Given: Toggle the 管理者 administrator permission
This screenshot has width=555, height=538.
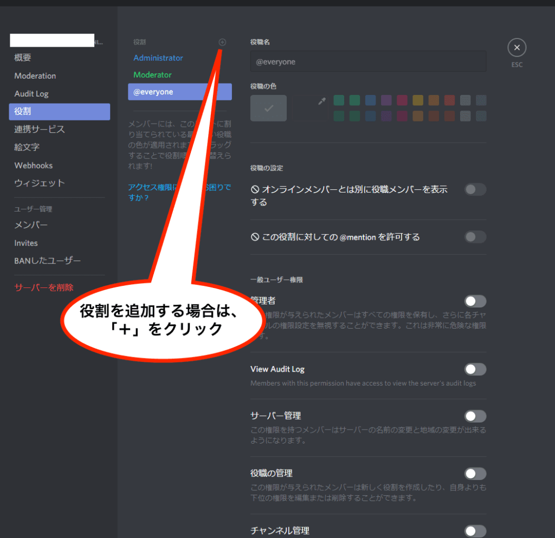Looking at the screenshot, I should 475,301.
